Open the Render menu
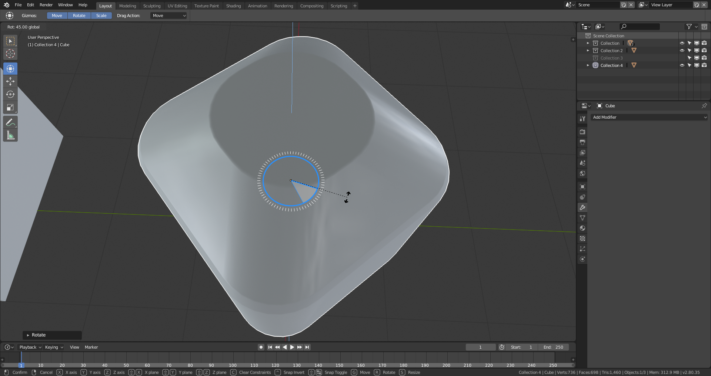This screenshot has height=376, width=711. (46, 5)
